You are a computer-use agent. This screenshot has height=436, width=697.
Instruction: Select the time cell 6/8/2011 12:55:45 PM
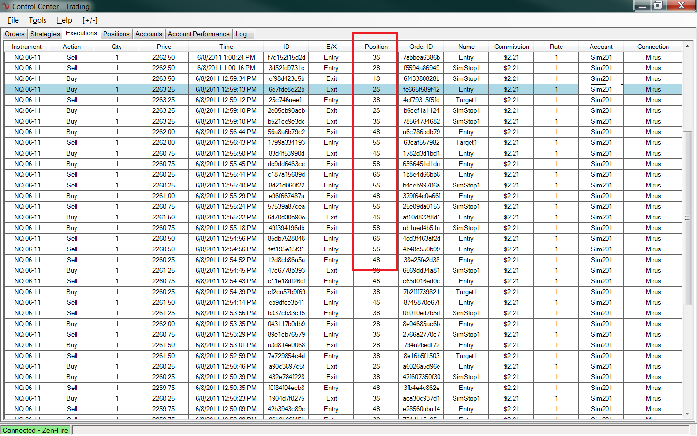click(226, 164)
